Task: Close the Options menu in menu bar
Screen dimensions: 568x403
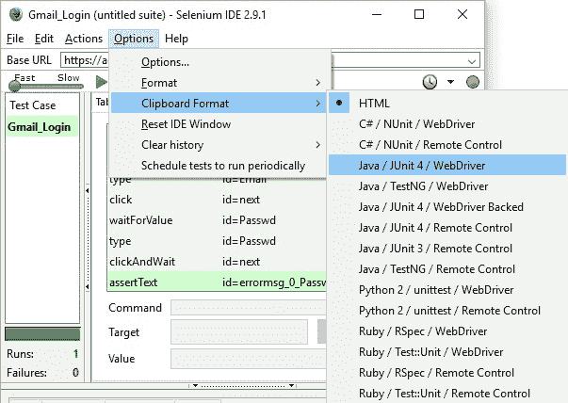Action: coord(134,39)
